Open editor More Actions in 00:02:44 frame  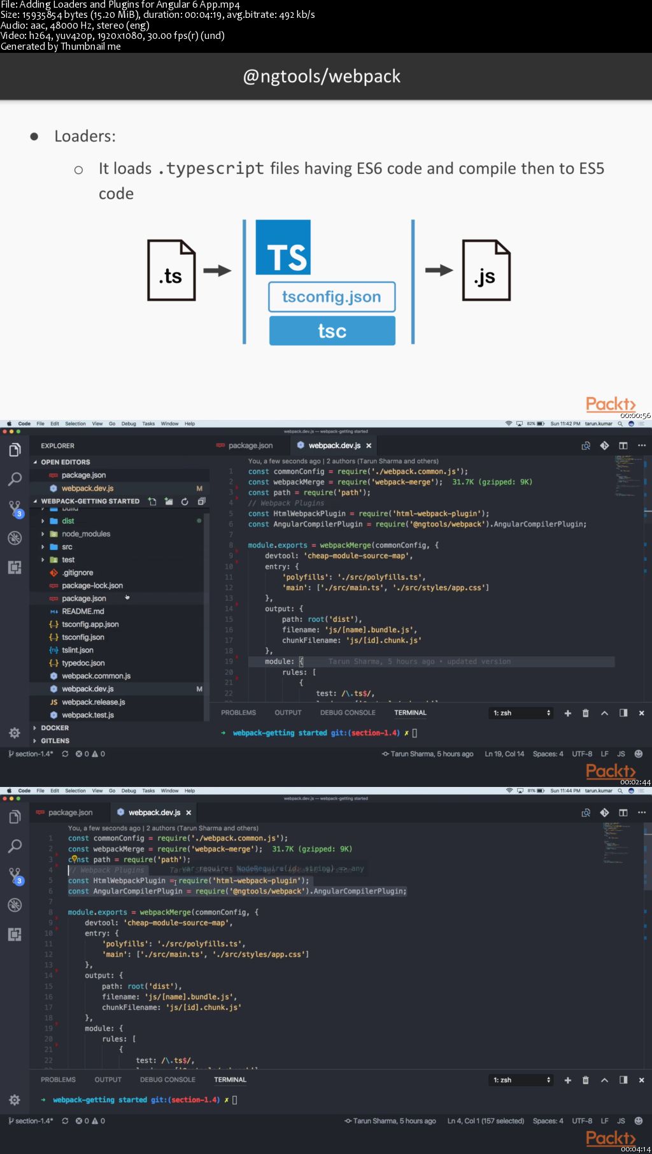coord(642,445)
